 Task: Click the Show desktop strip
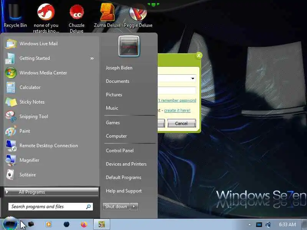click(x=305, y=225)
